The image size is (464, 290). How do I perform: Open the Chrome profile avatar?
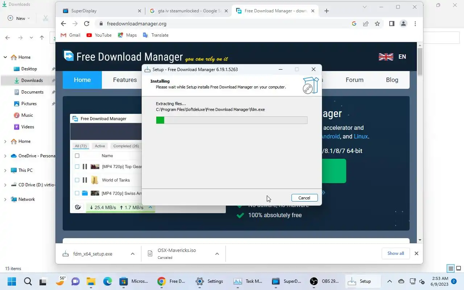(x=403, y=24)
